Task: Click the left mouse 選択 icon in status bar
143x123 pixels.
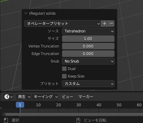Action: [6, 120]
